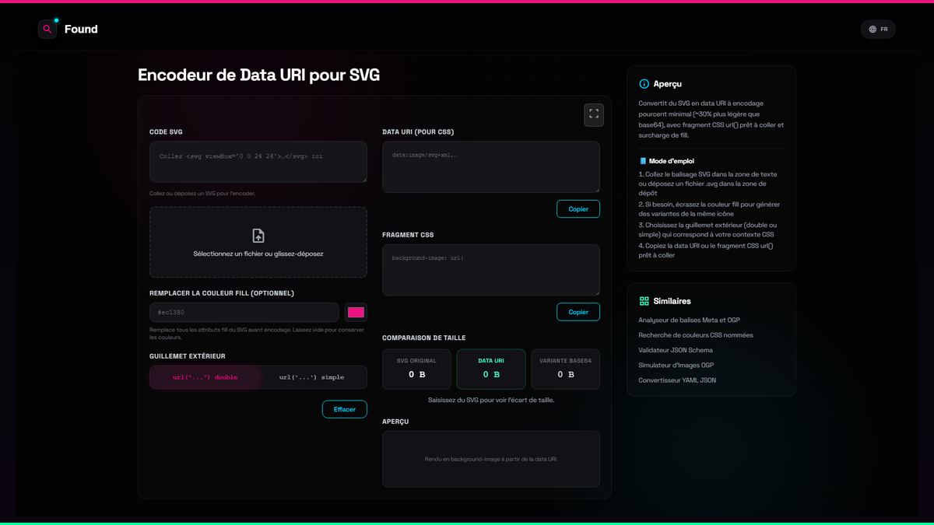Image resolution: width=934 pixels, height=525 pixels.
Task: Click the 'Mode d'emploi' heading text
Action: pyautogui.click(x=671, y=161)
